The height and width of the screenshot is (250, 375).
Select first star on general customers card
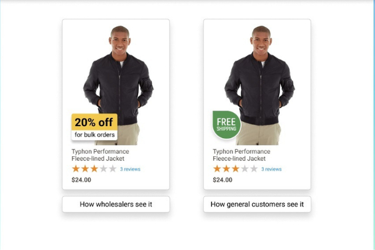pyautogui.click(x=217, y=169)
